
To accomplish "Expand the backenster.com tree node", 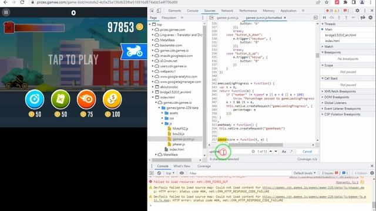I will (153, 45).
